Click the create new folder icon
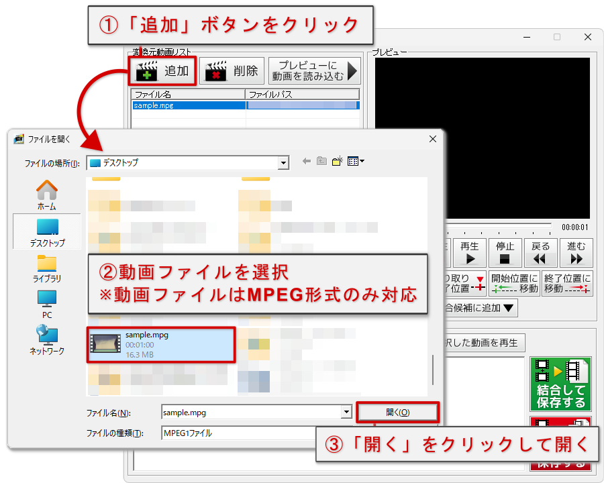The image size is (604, 483). (x=338, y=161)
